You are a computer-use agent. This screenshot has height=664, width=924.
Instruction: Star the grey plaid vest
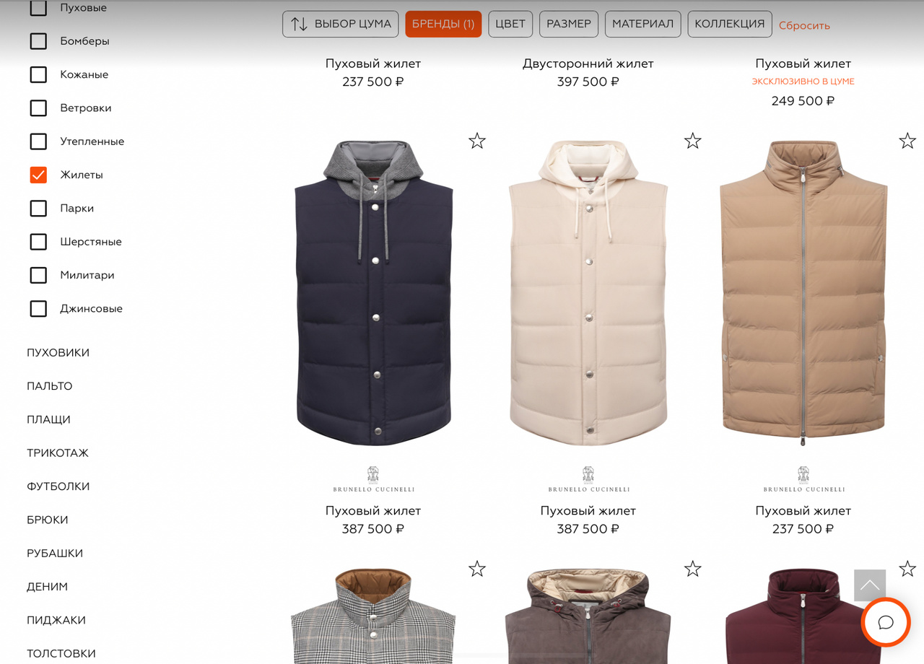476,569
